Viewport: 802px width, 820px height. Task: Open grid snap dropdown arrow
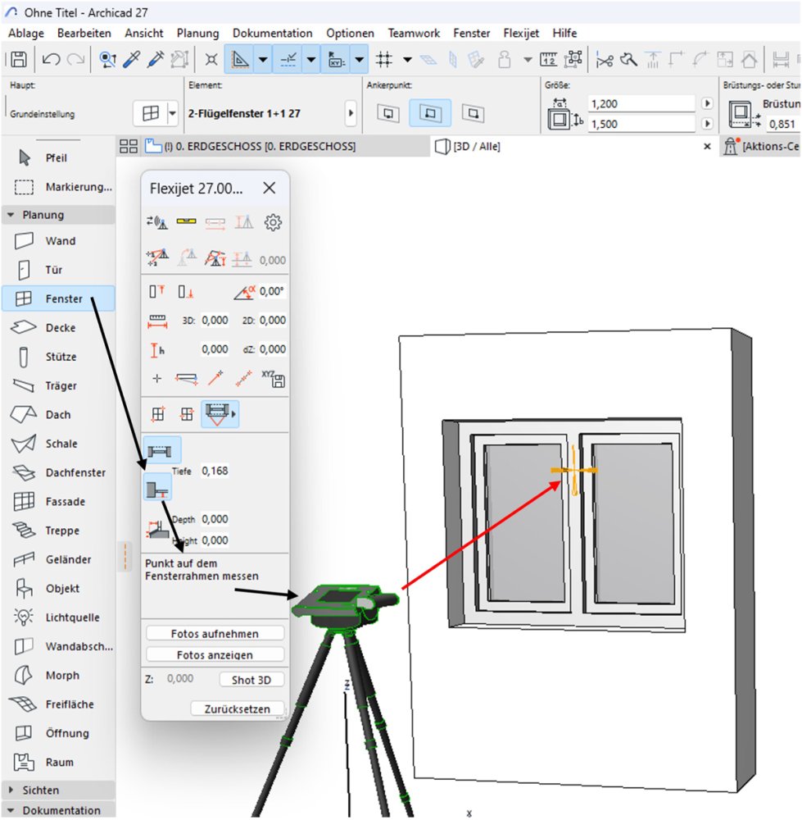click(407, 59)
